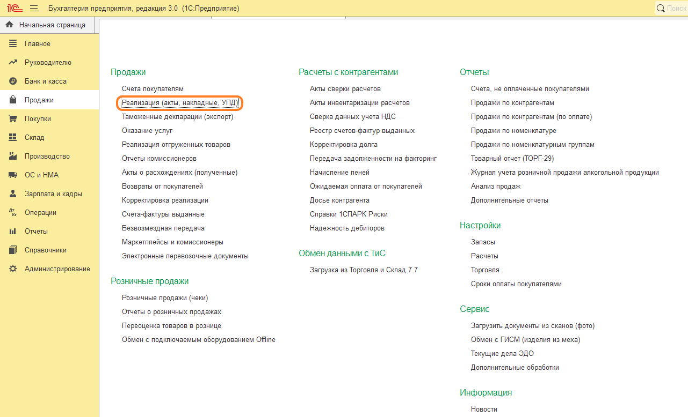Open Розничные продажи (чеки) link
Screen dimensions: 688x417
click(165, 298)
